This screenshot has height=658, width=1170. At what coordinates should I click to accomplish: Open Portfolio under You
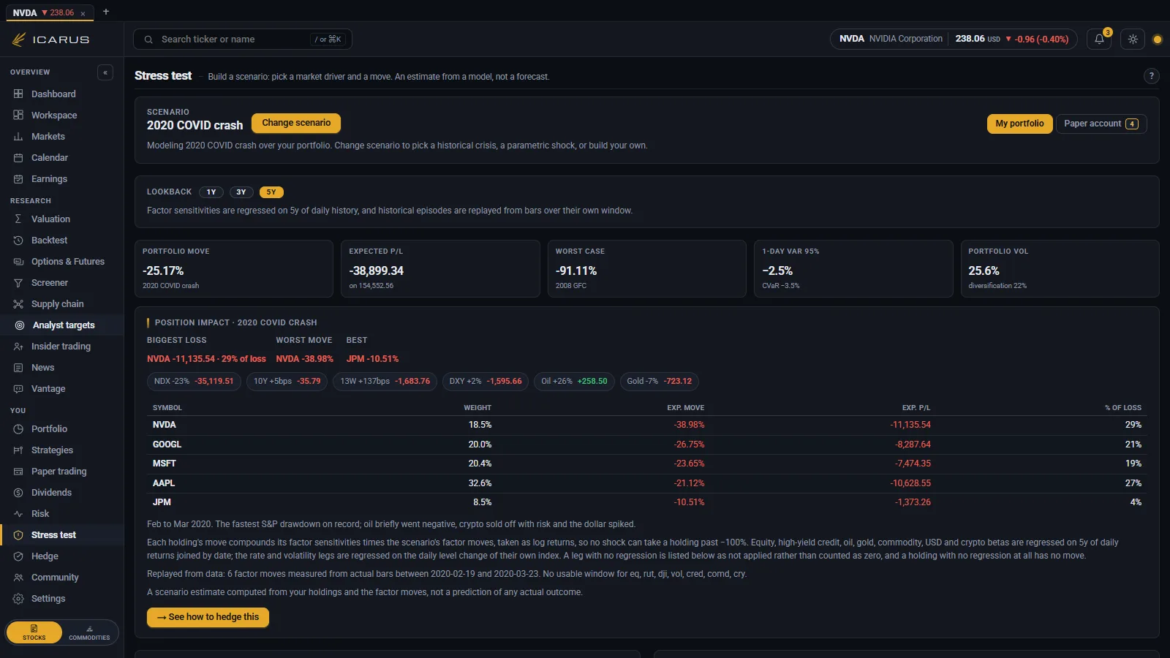click(x=61, y=428)
